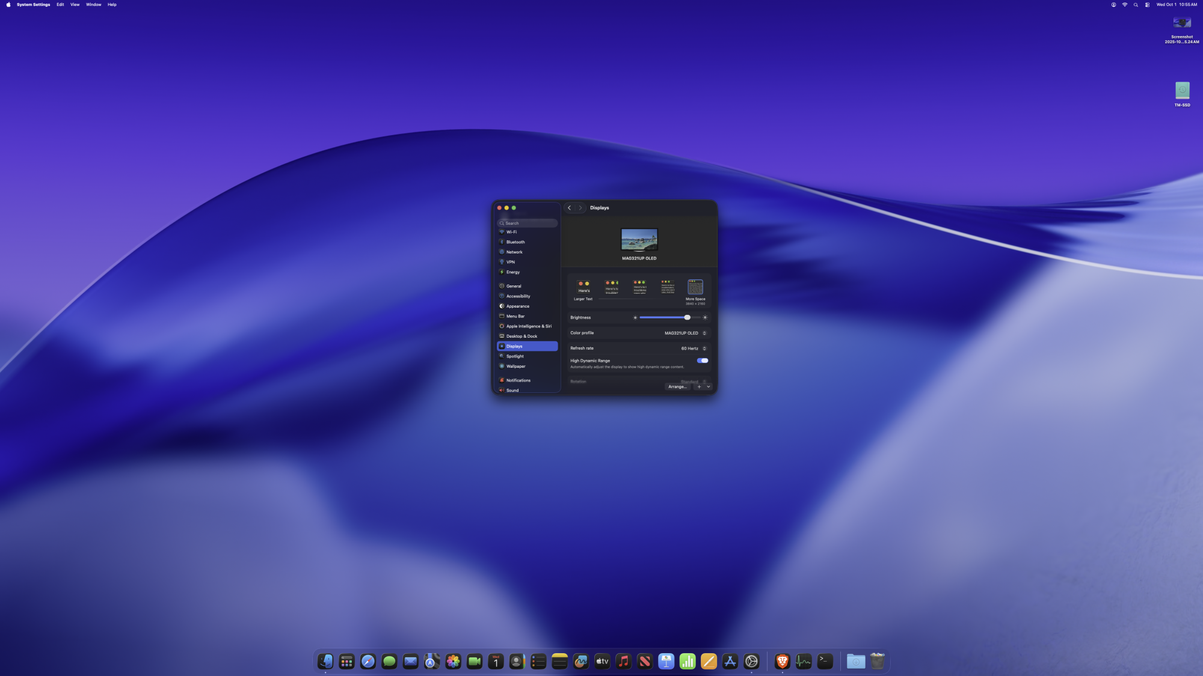
Task: Select Desktop & Dock in sidebar
Action: pyautogui.click(x=521, y=336)
